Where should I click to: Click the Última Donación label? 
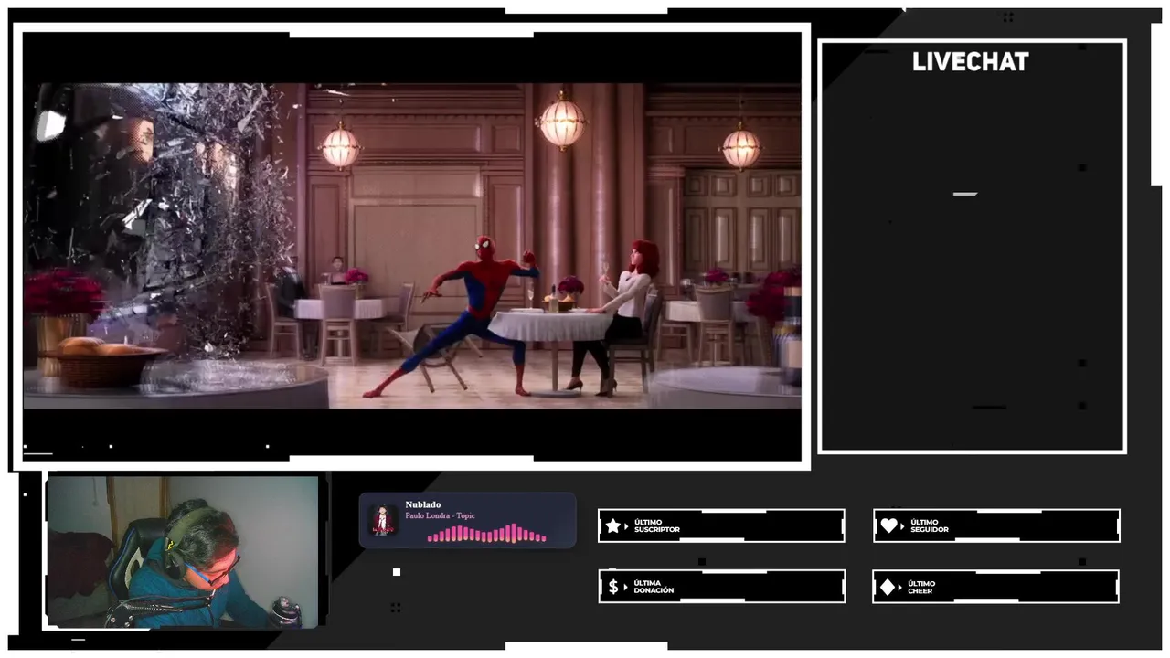[x=654, y=587]
